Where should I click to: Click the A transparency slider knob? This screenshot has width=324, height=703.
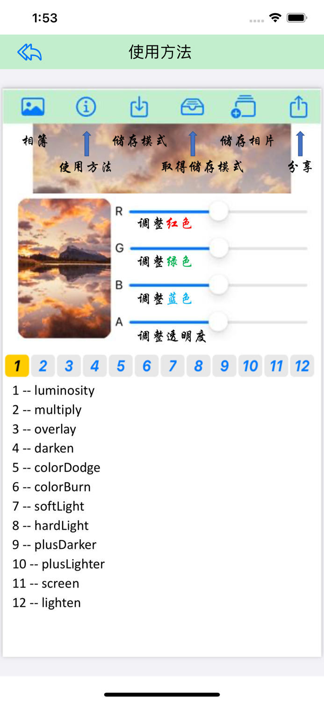(219, 322)
